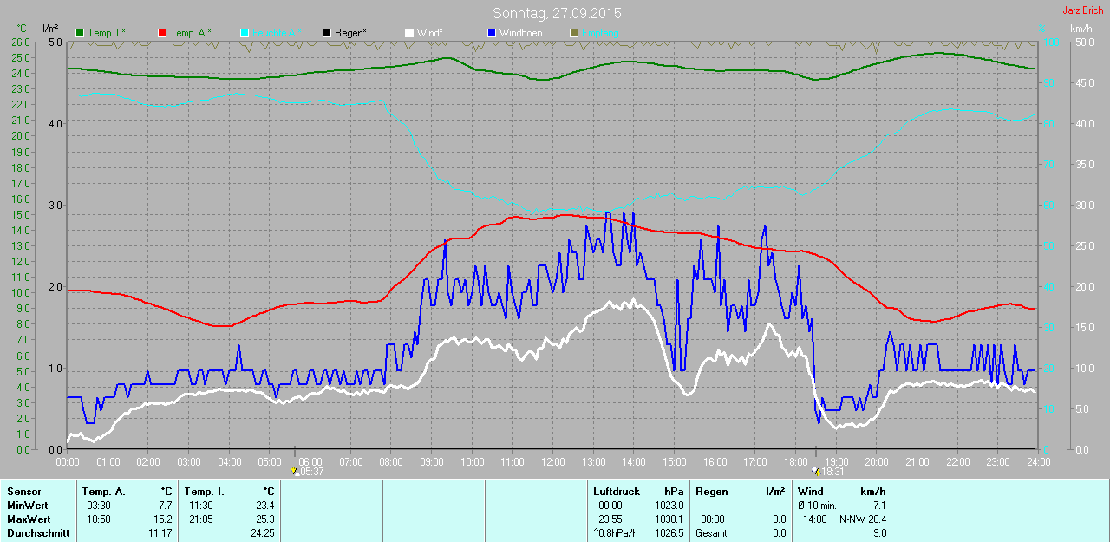
Task: Select the 'Regen*' legend label
Action: point(351,33)
